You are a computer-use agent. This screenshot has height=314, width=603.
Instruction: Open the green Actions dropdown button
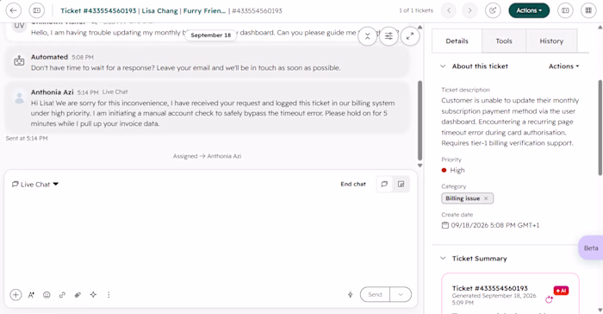[529, 10]
